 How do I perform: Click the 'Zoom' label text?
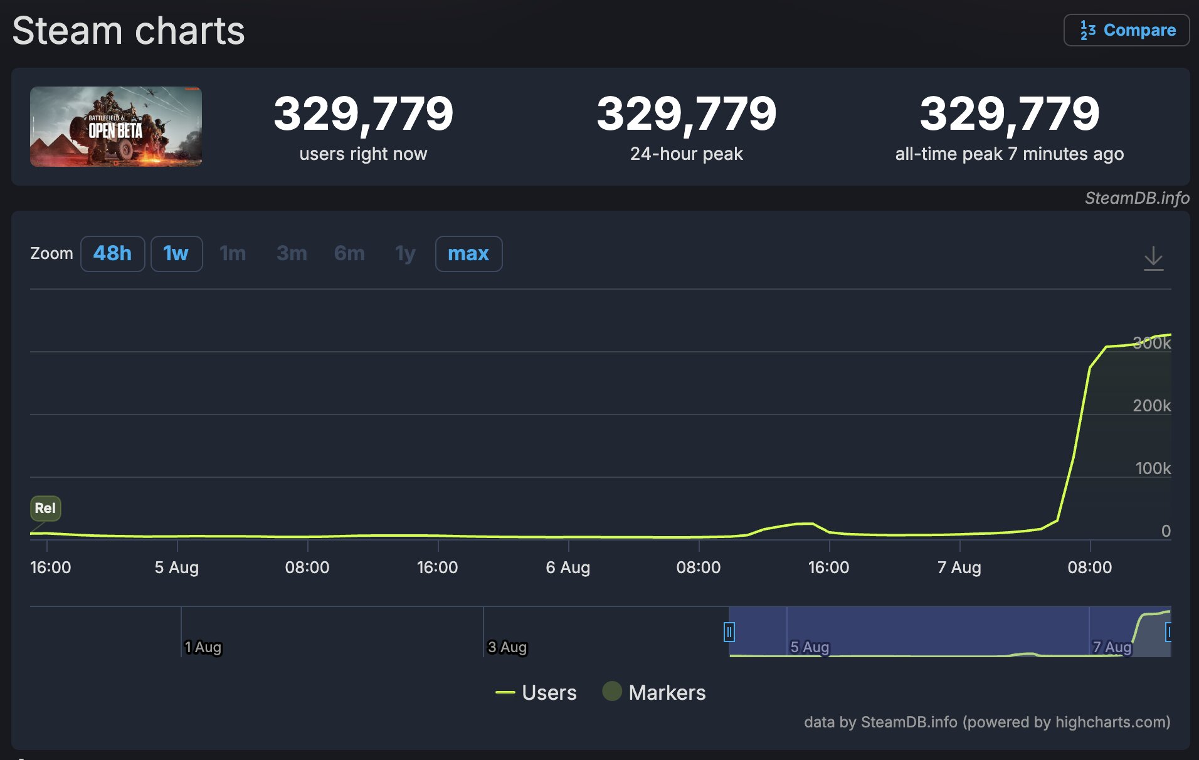click(x=51, y=253)
